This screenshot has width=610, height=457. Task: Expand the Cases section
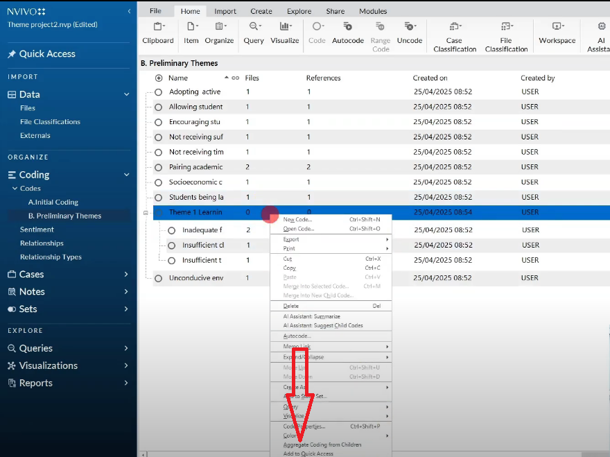(x=126, y=275)
